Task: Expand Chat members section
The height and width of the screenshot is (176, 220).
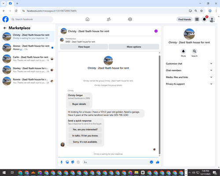Action: [189, 70]
